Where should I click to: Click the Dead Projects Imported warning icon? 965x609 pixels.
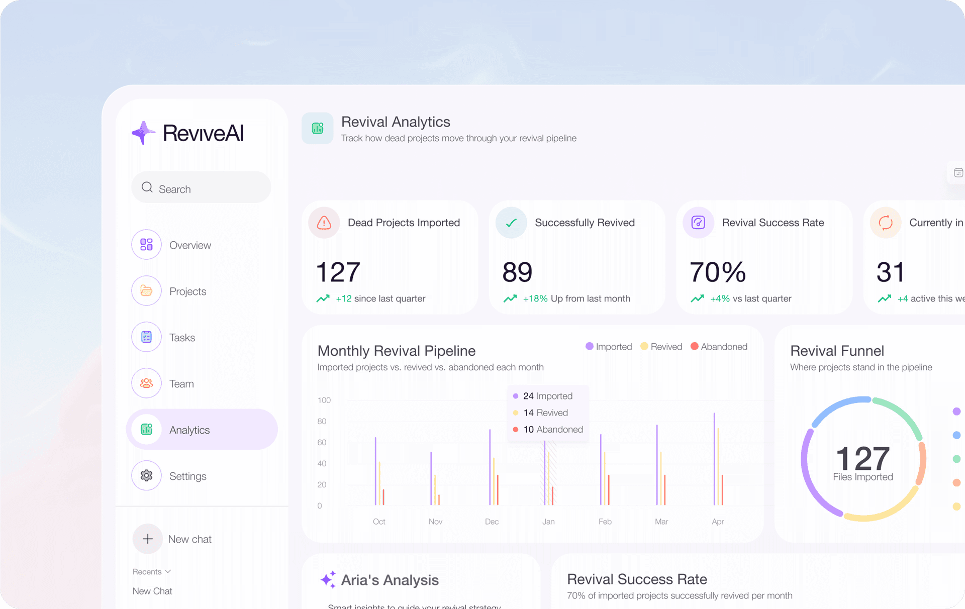click(324, 223)
